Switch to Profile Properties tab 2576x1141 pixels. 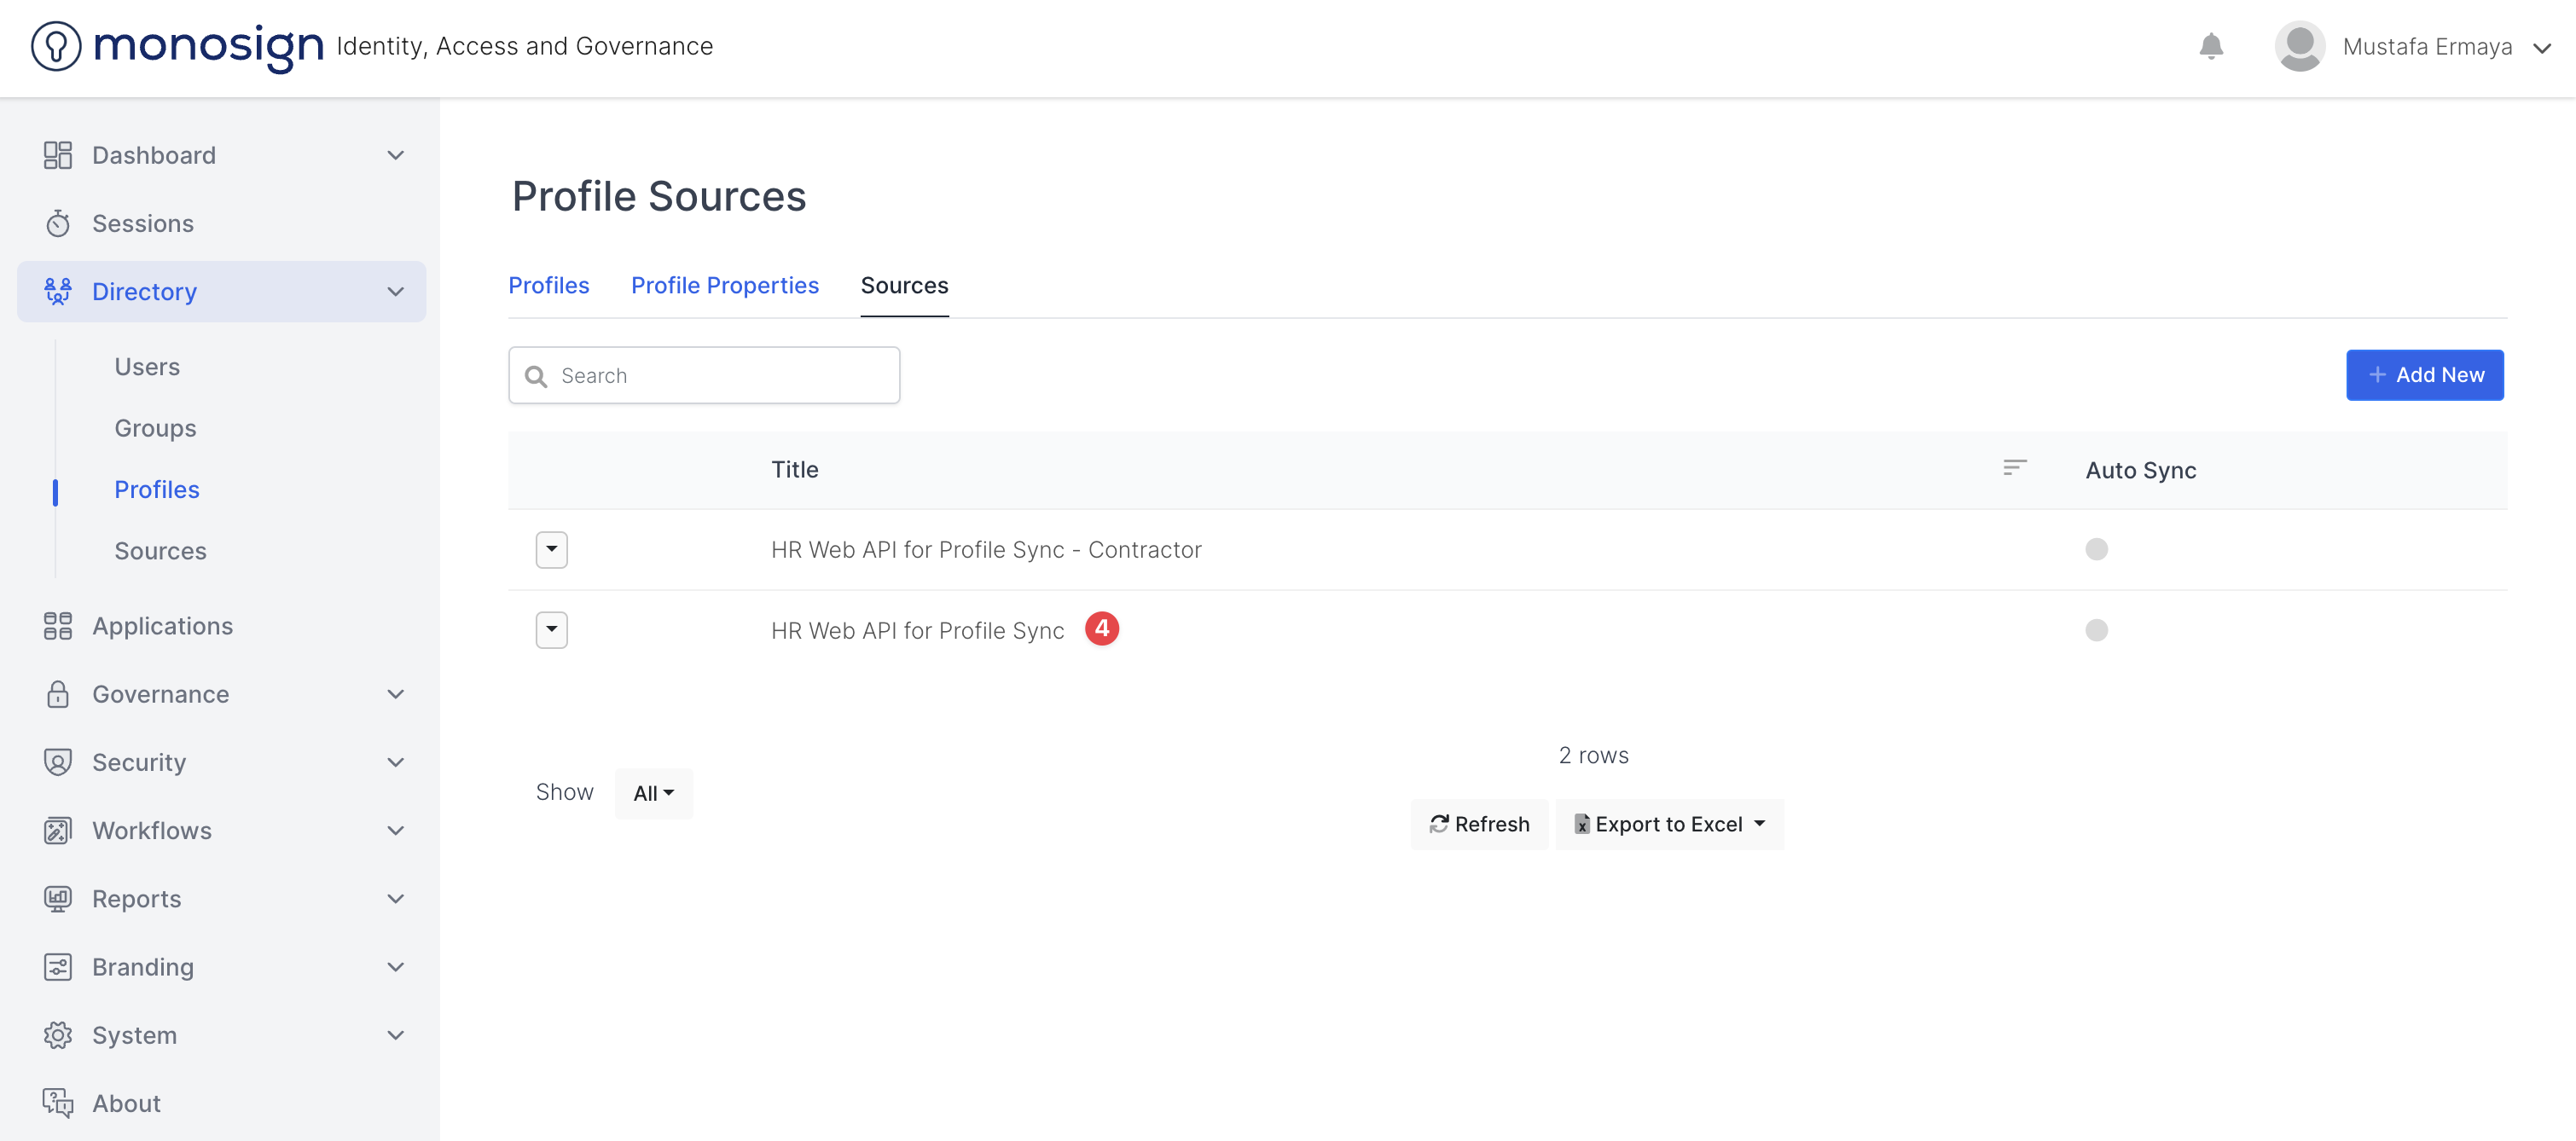pyautogui.click(x=724, y=285)
